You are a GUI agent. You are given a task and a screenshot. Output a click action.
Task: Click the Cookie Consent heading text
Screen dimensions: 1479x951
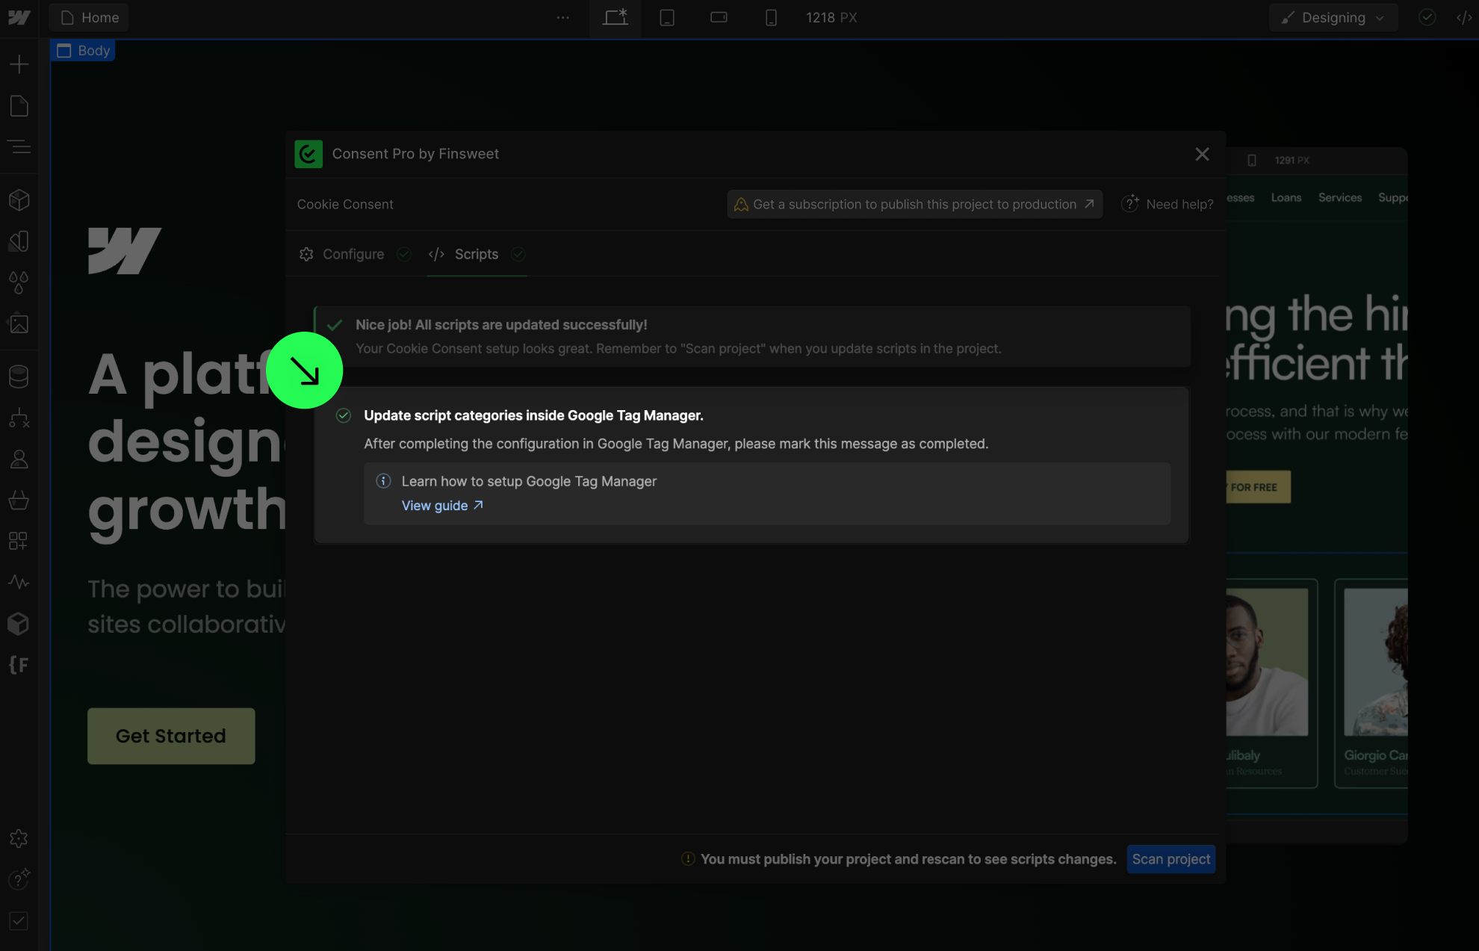[345, 204]
